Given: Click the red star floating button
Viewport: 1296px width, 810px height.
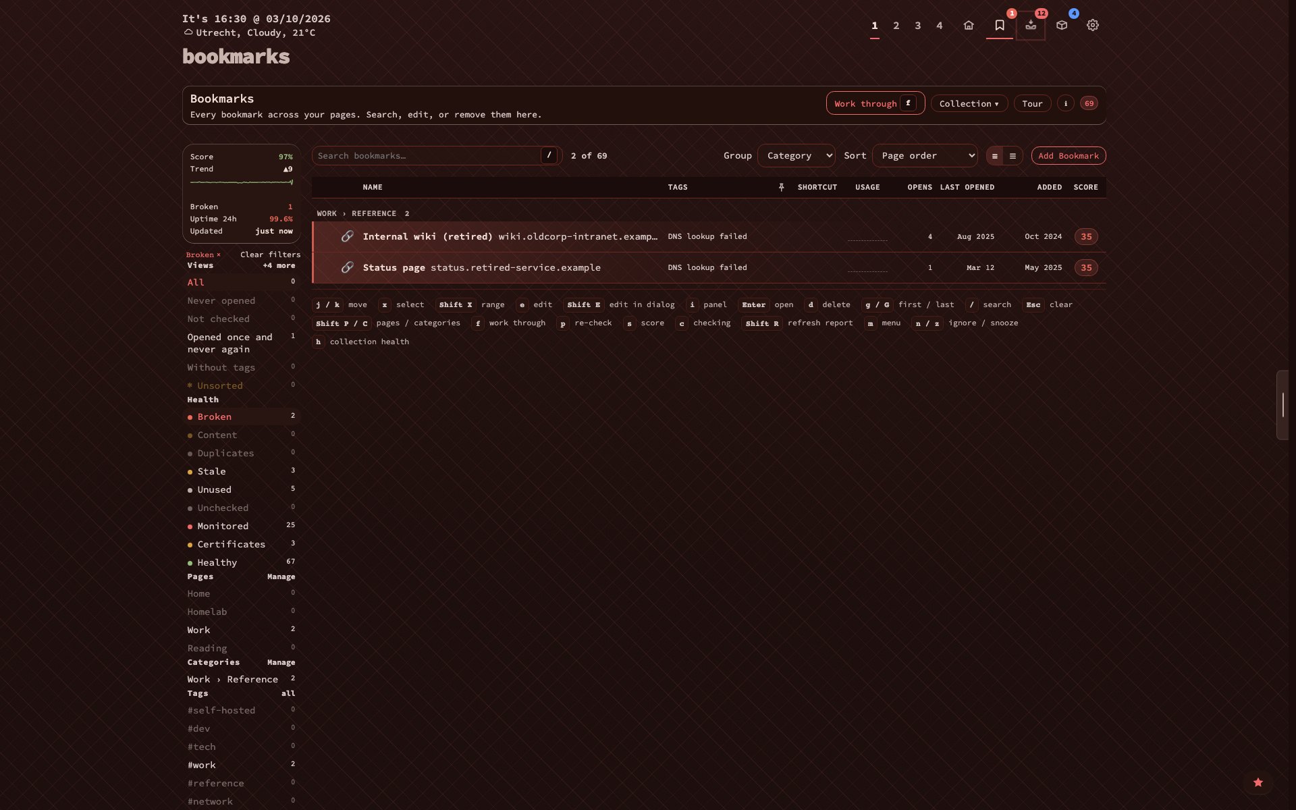Looking at the screenshot, I should click(1258, 782).
